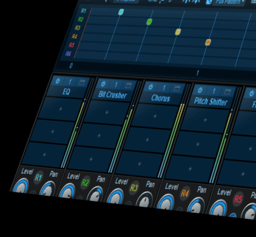This screenshot has height=237, width=256.
Task: Click the R1 Level knob
Action: (21, 185)
